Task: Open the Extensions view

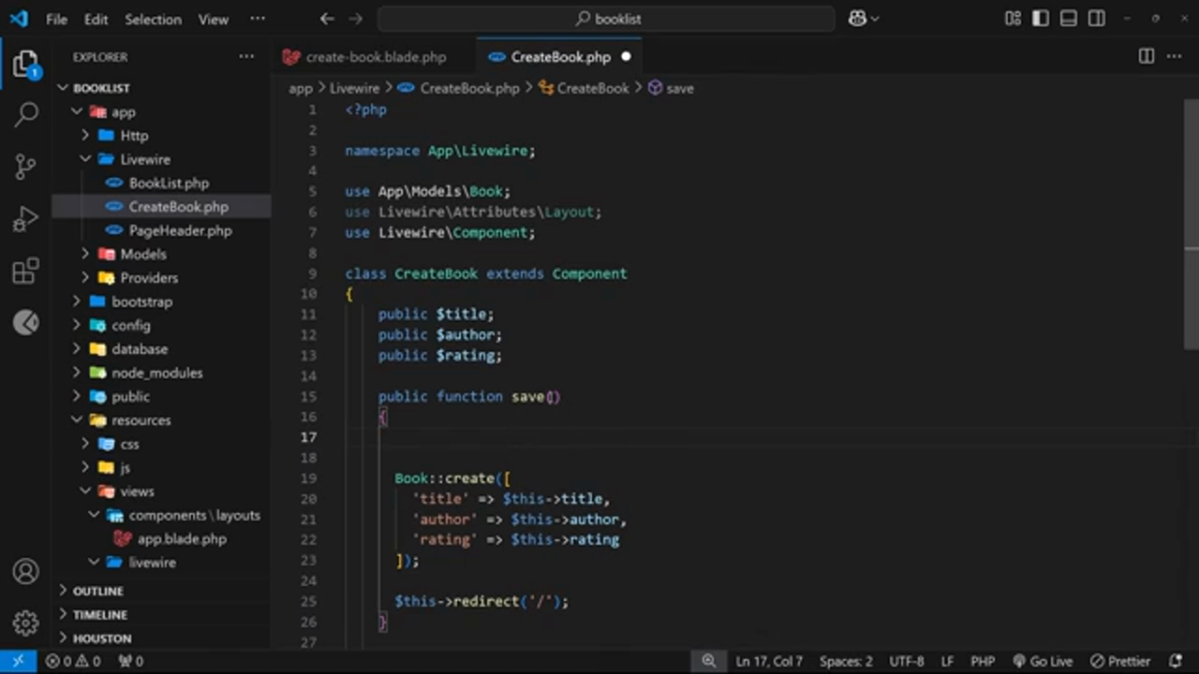Action: tap(25, 271)
